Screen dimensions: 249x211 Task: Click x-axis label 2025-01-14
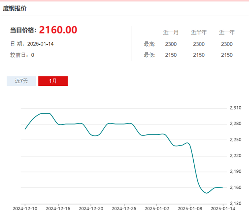click(223, 208)
